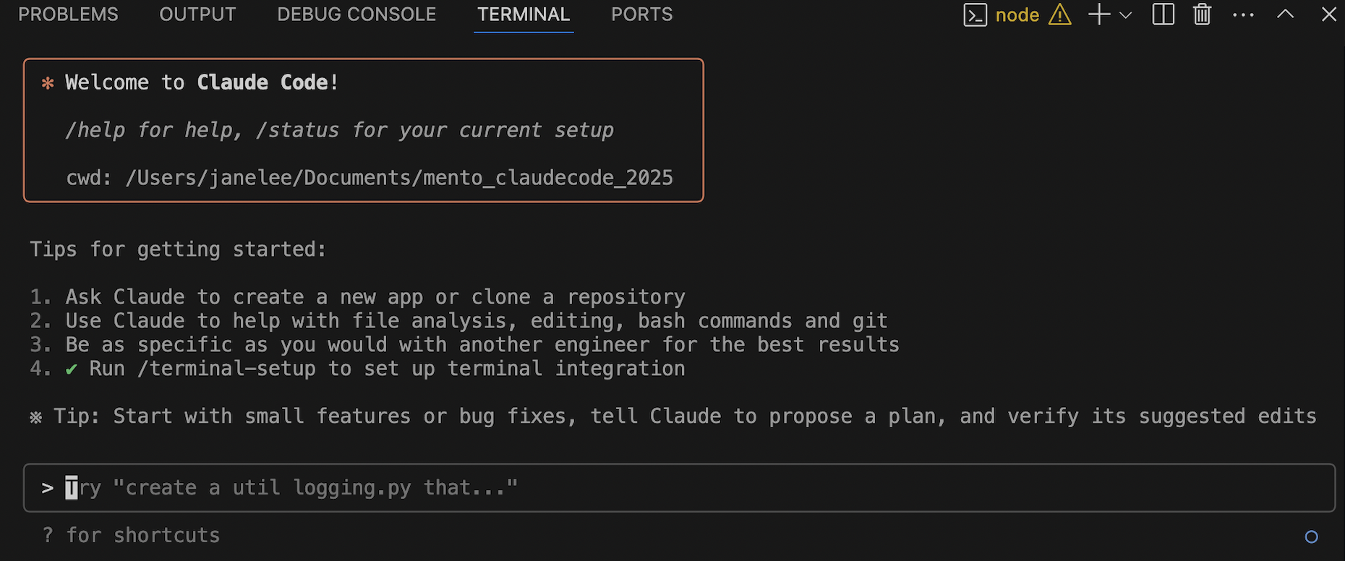1345x561 pixels.
Task: Click the Claude Code prompt input field
Action: [679, 488]
